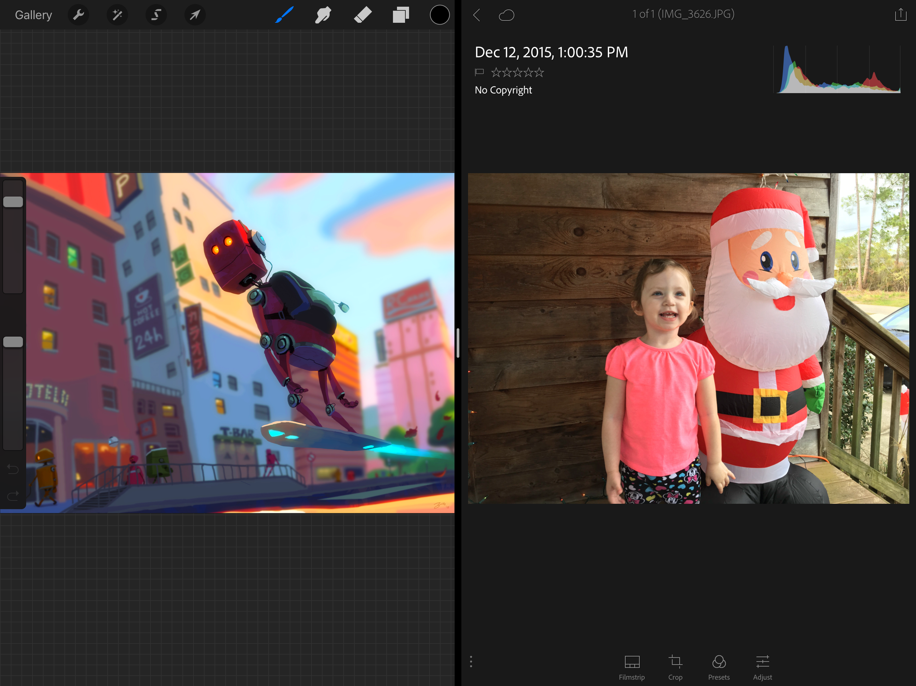
Task: Select the Brush tool
Action: 284,15
